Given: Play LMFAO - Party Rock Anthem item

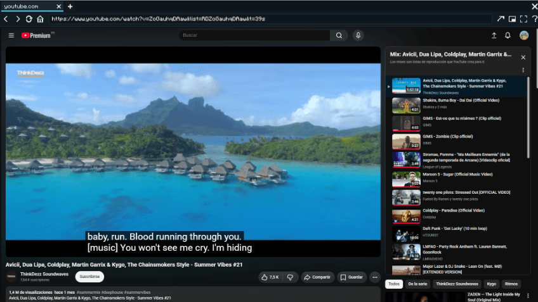Looking at the screenshot, I should pos(456,253).
